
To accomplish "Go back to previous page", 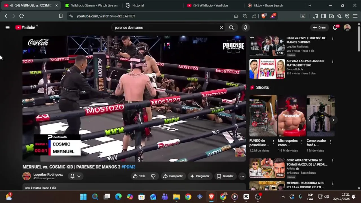I will click(6, 16).
